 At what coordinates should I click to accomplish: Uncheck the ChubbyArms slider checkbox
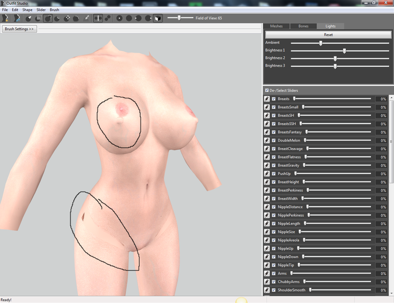[274, 281]
